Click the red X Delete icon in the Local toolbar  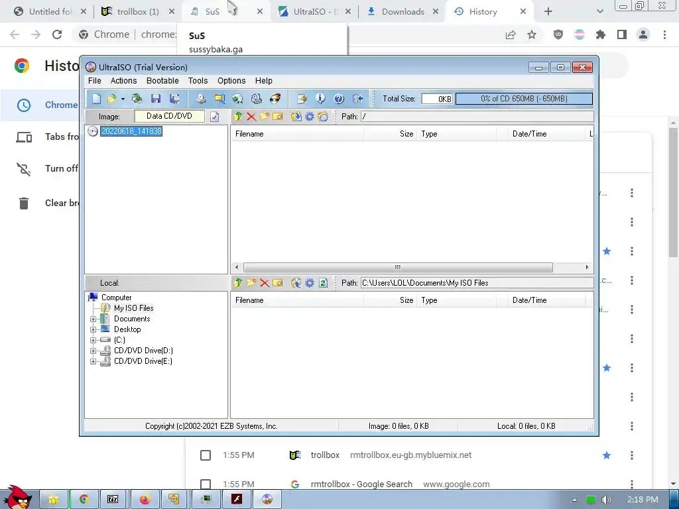265,282
